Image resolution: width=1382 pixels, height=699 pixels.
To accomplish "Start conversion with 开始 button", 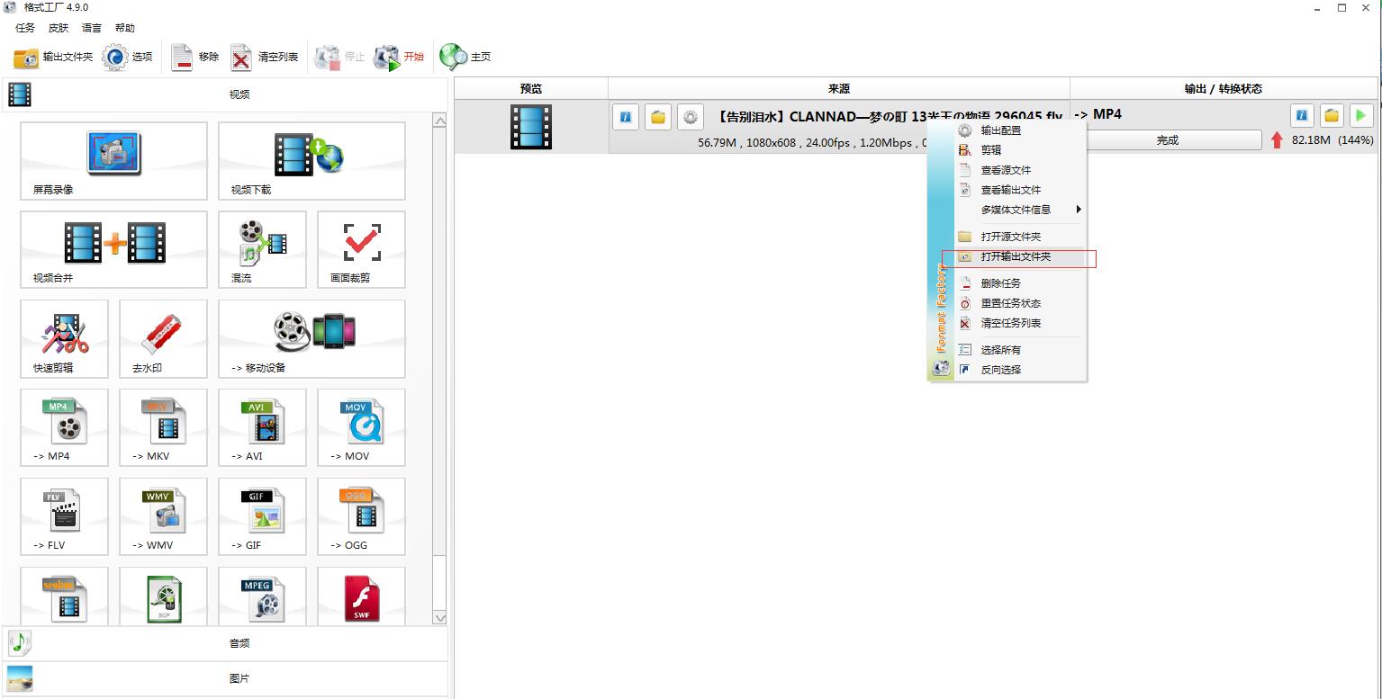I will pyautogui.click(x=399, y=57).
